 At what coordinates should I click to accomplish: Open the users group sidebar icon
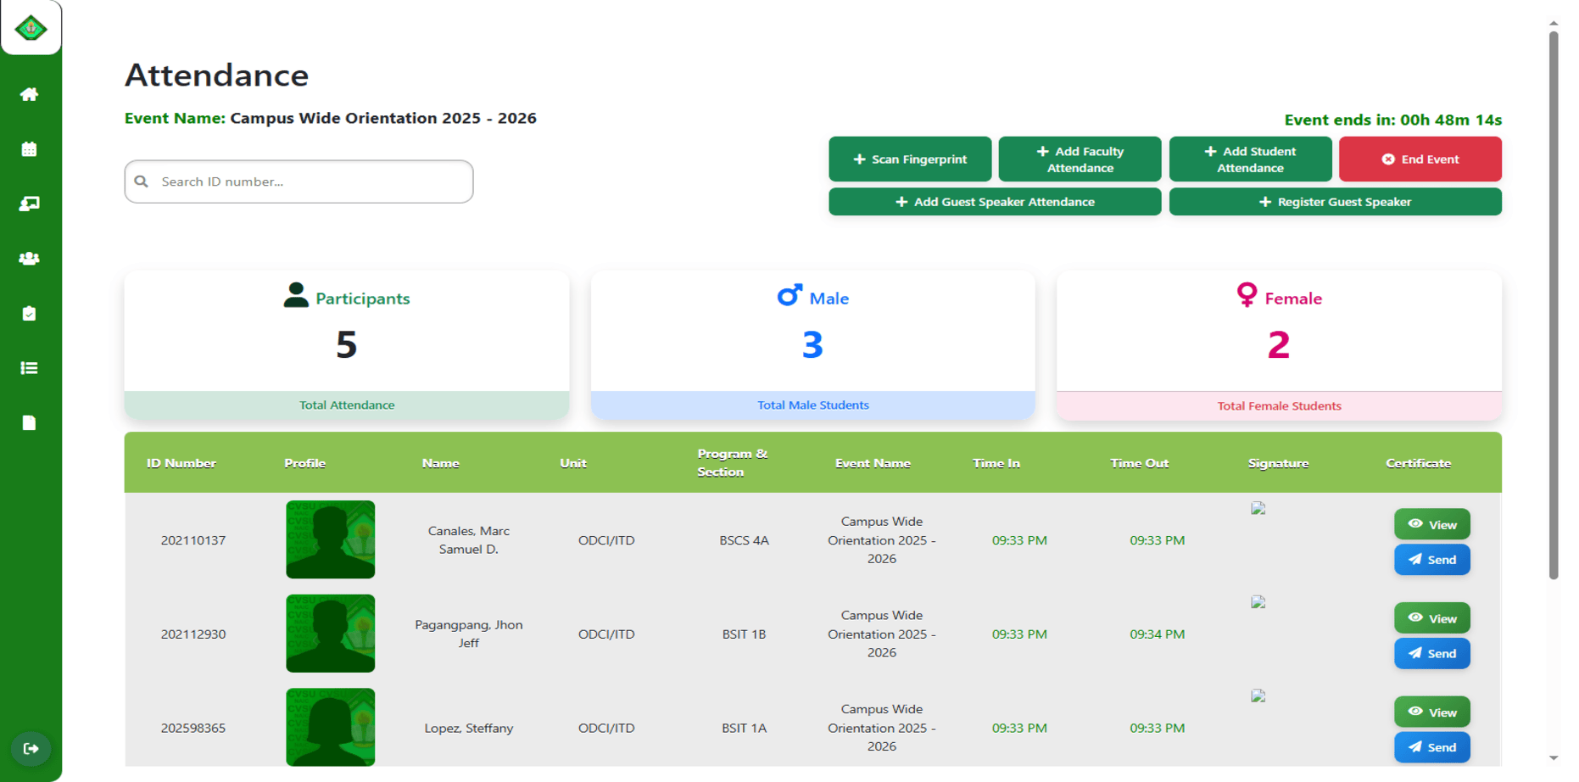point(30,259)
